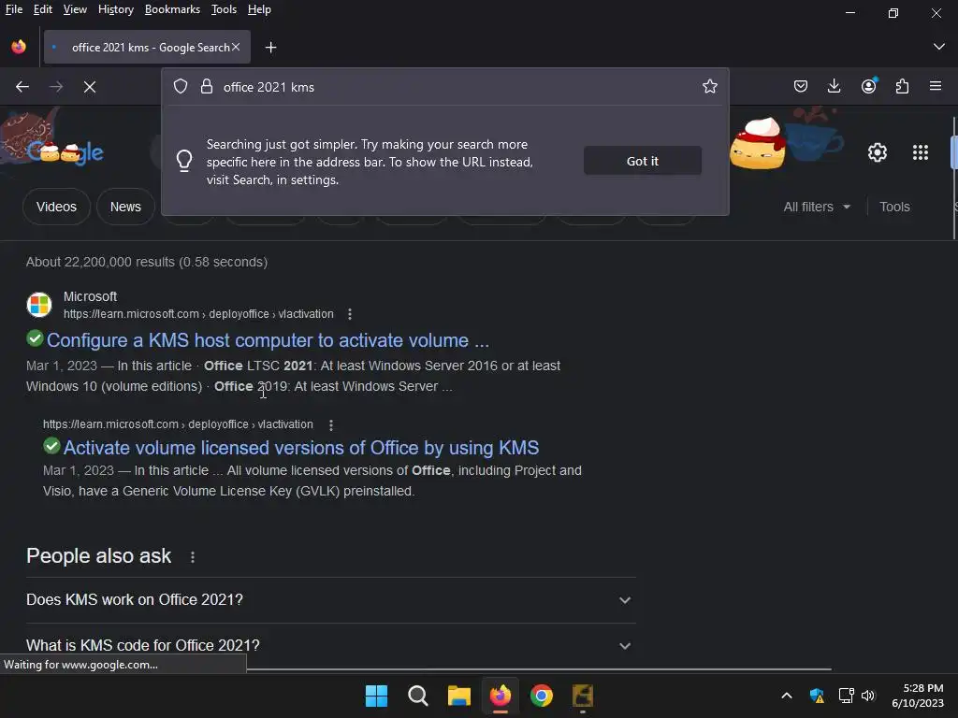The height and width of the screenshot is (718, 958).
Task: Click the first result's learn.microsoft.com URL
Action: coord(198,314)
